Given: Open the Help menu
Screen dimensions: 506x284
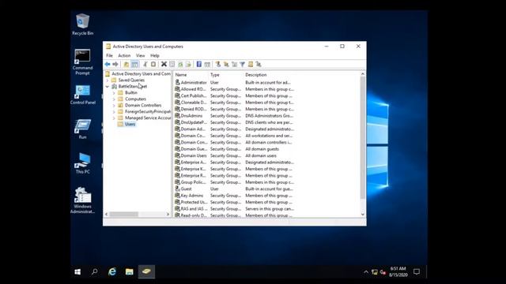Looking at the screenshot, I should point(155,56).
